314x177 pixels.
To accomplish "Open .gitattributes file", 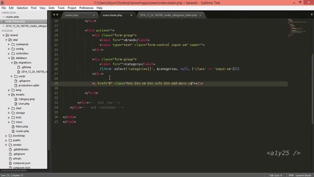I will (21, 149).
